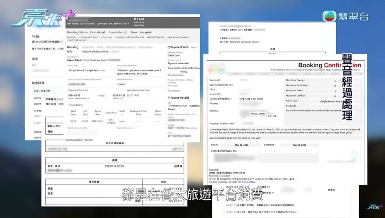The width and height of the screenshot is (385, 218).
Task: Open the Completed(√) status selector
Action: [x=118, y=32]
